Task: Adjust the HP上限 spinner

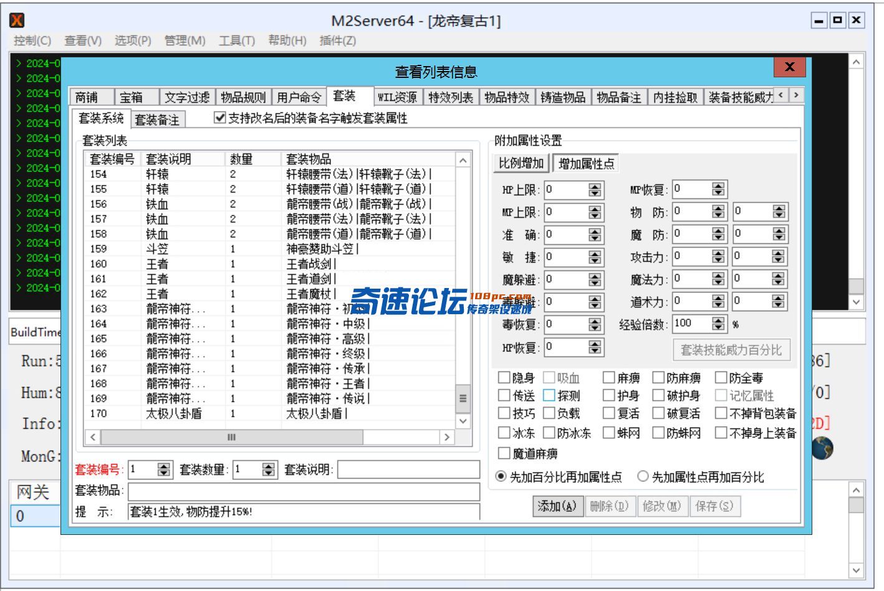Action: [595, 190]
